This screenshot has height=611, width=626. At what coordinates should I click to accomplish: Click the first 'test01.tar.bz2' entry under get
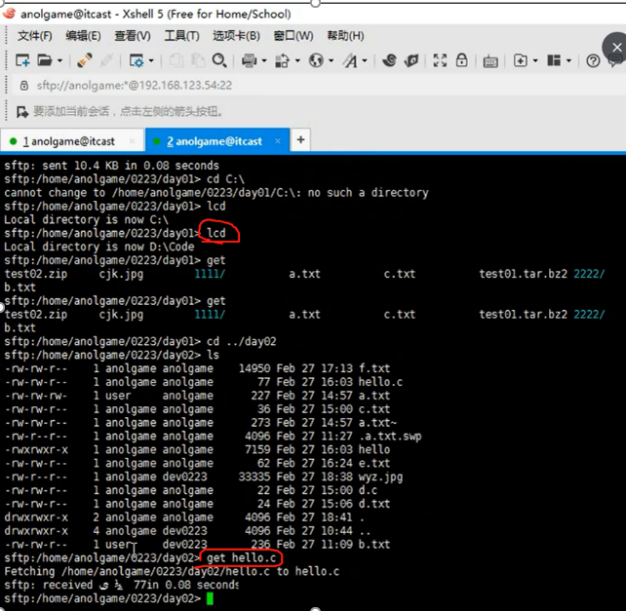coord(523,274)
